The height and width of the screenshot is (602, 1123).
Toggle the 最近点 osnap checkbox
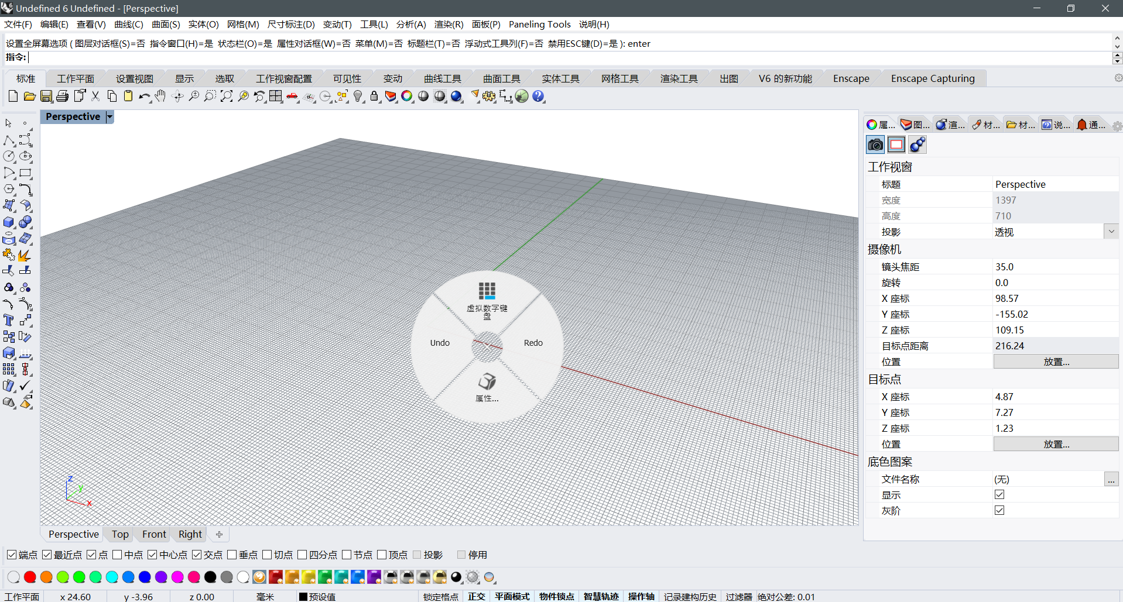(47, 555)
